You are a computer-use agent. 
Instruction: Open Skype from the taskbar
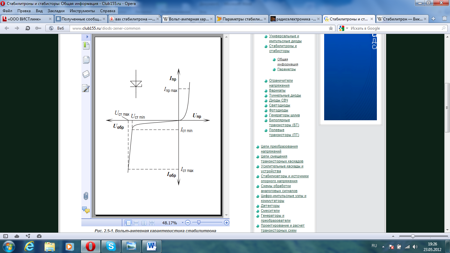point(111,246)
